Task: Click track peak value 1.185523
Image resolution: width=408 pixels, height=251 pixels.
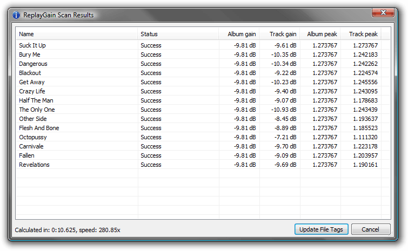Action: 365,128
